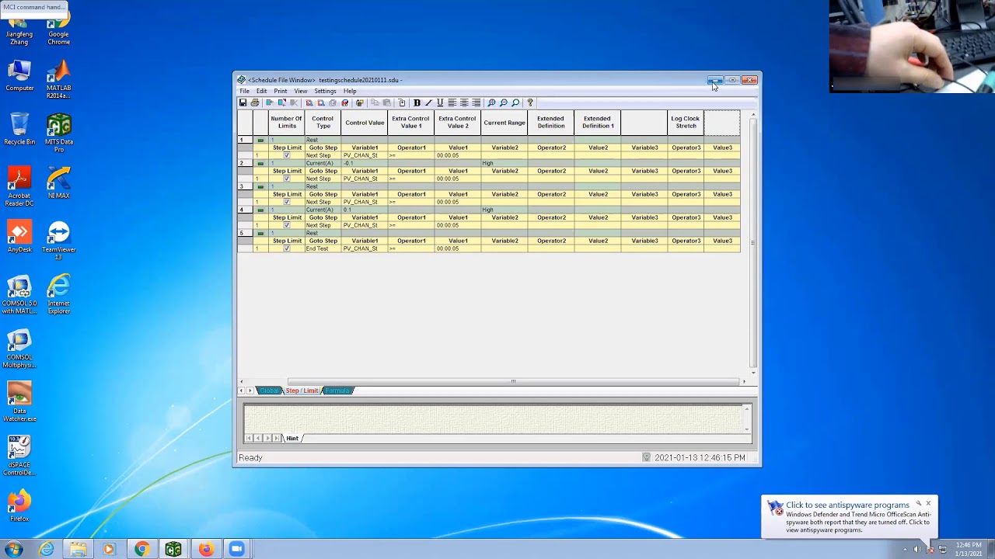Click the Save schedule toolbar icon
This screenshot has width=995, height=559.
pyautogui.click(x=243, y=102)
